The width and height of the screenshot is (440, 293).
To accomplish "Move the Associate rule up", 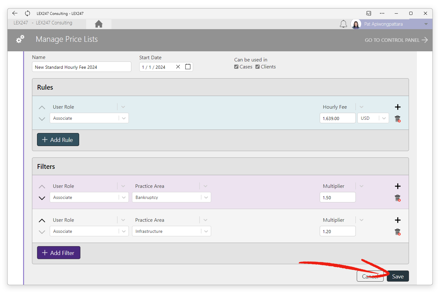I will (42, 108).
